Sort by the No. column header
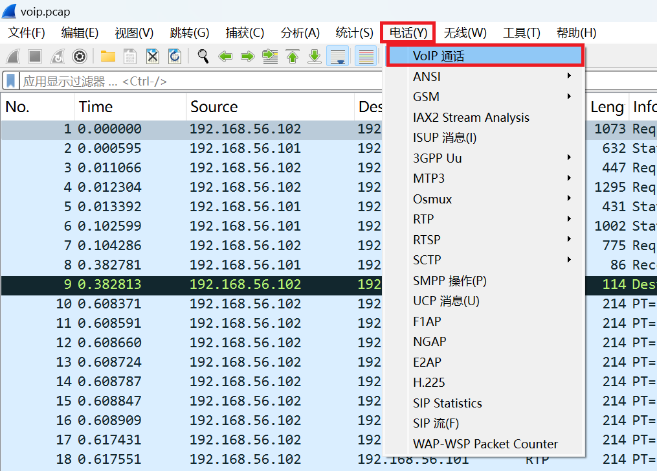Viewport: 657px width, 471px height. 38,106
